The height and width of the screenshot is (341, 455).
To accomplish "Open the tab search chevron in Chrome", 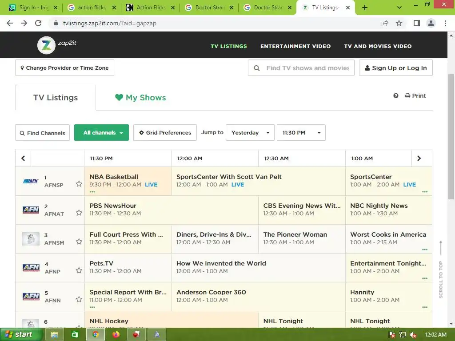I will coord(399,8).
